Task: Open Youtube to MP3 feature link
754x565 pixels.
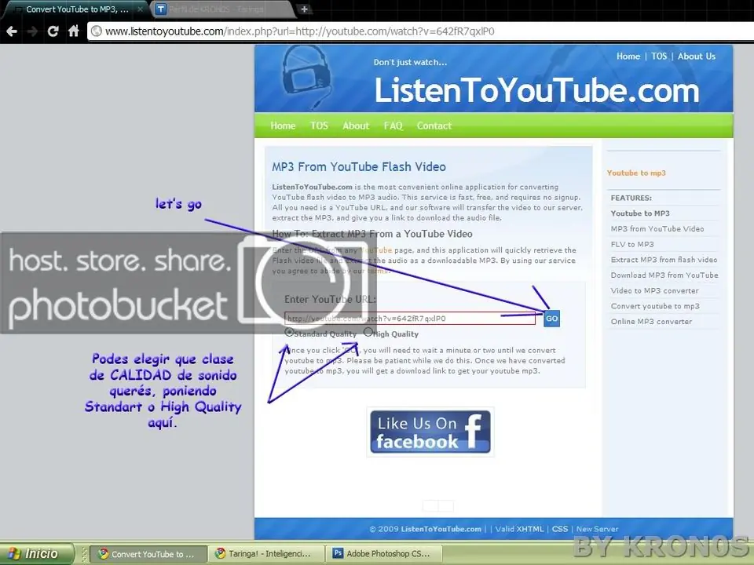Action: click(x=640, y=213)
